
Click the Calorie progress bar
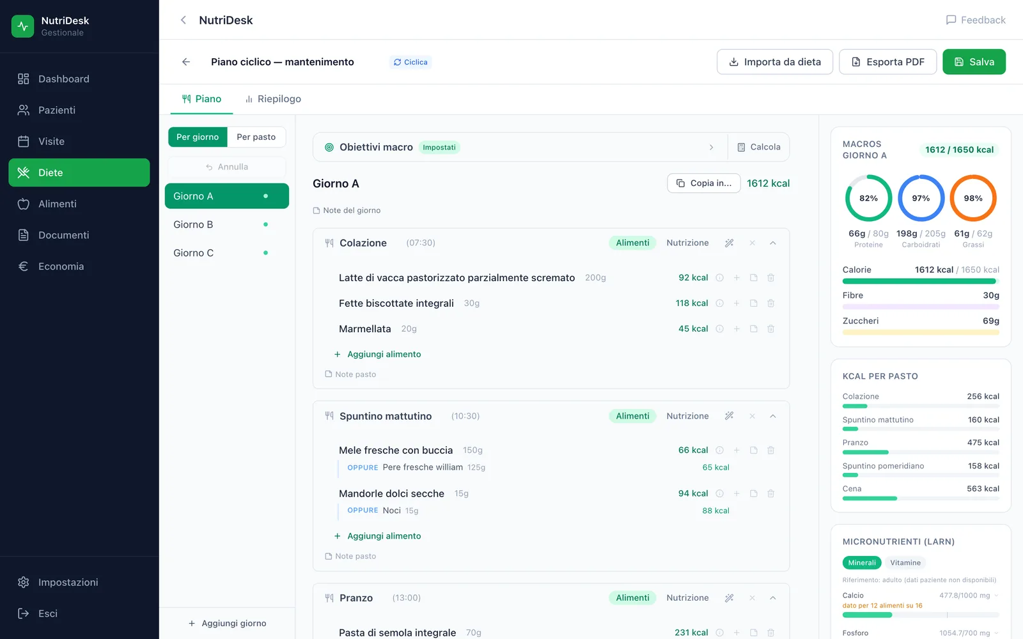pos(921,281)
